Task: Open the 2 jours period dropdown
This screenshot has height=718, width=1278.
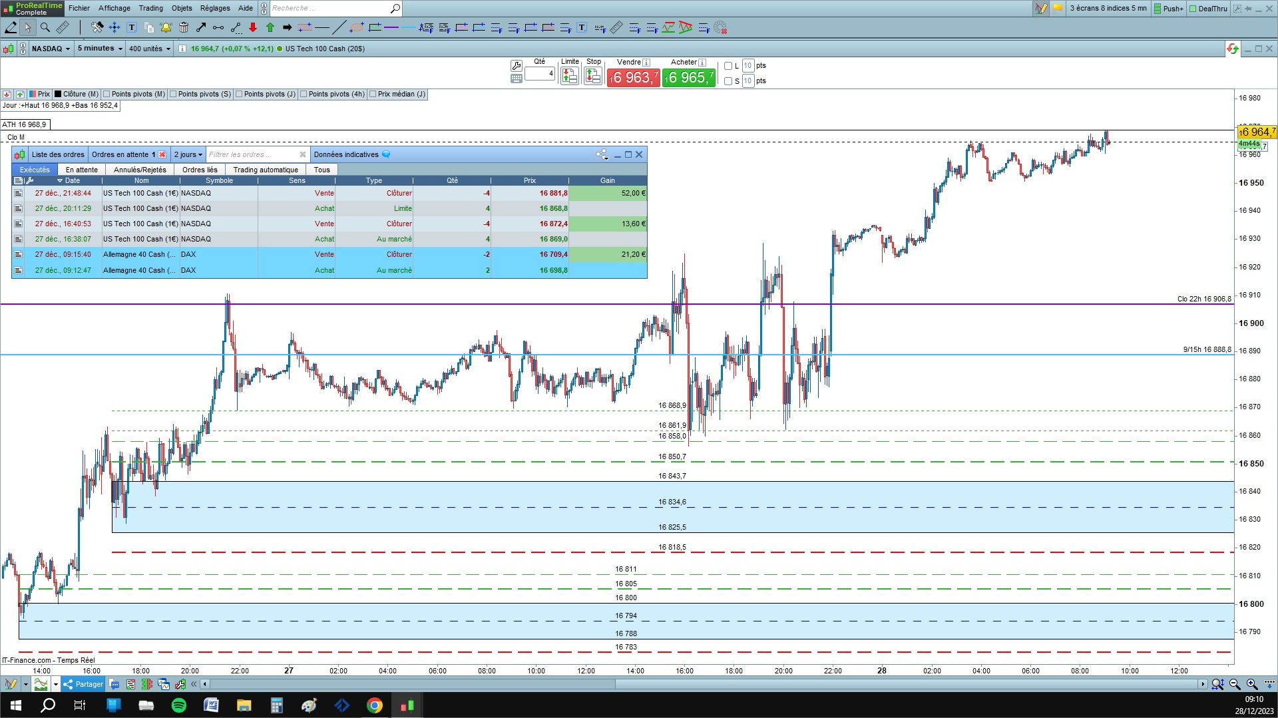Action: point(188,154)
